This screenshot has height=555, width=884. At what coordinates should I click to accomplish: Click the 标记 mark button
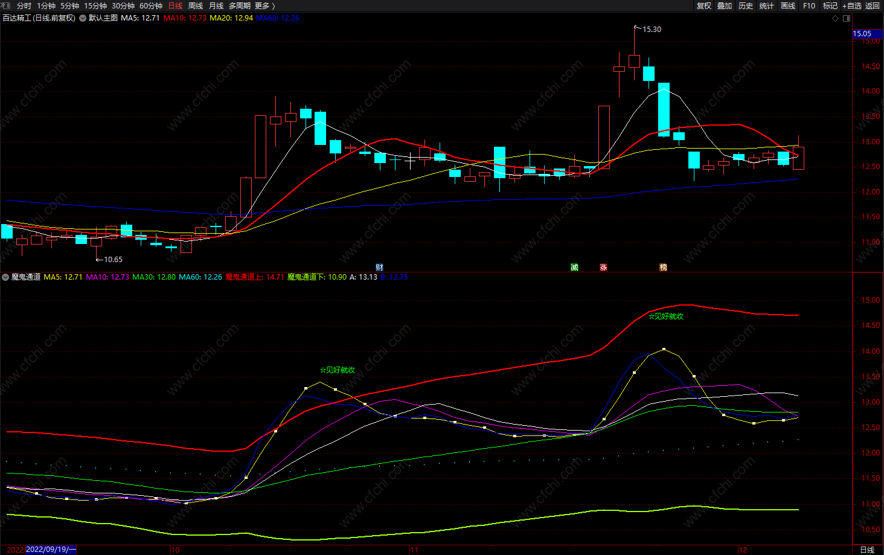click(830, 5)
